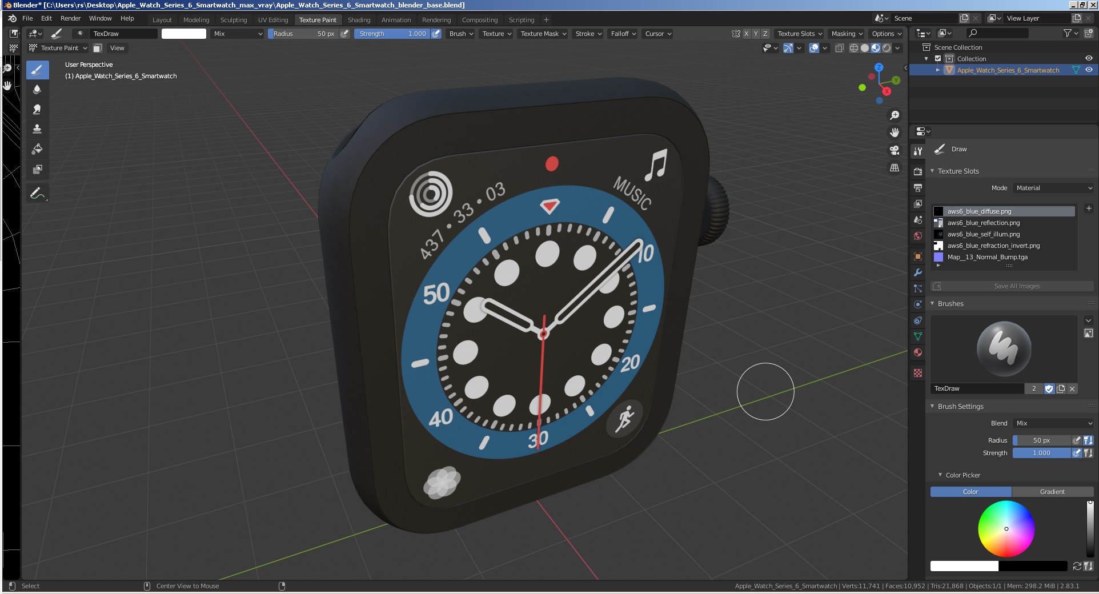
Task: Select the Clone stamp tool
Action: tap(37, 129)
